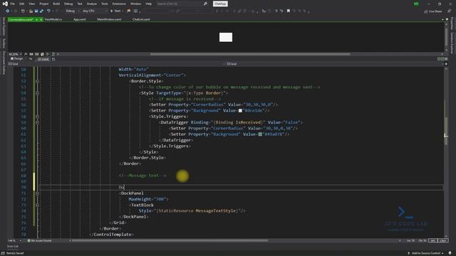
Task: Click the MS account badge
Action: (416, 4)
